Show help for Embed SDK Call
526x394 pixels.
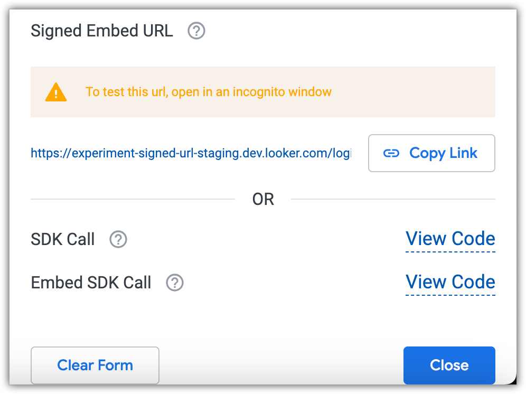pyautogui.click(x=175, y=283)
